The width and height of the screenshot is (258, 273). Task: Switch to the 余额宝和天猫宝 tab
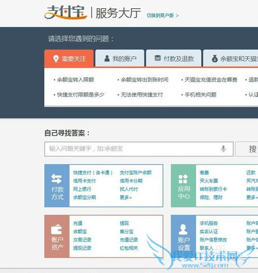pyautogui.click(x=231, y=58)
